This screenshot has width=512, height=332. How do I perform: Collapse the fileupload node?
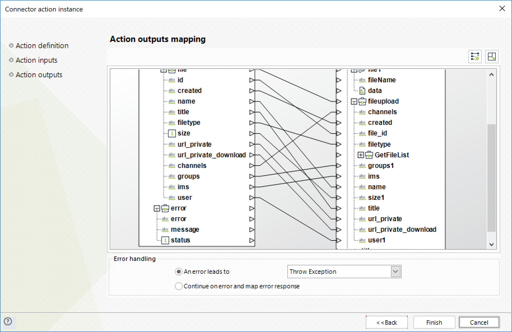click(354, 102)
